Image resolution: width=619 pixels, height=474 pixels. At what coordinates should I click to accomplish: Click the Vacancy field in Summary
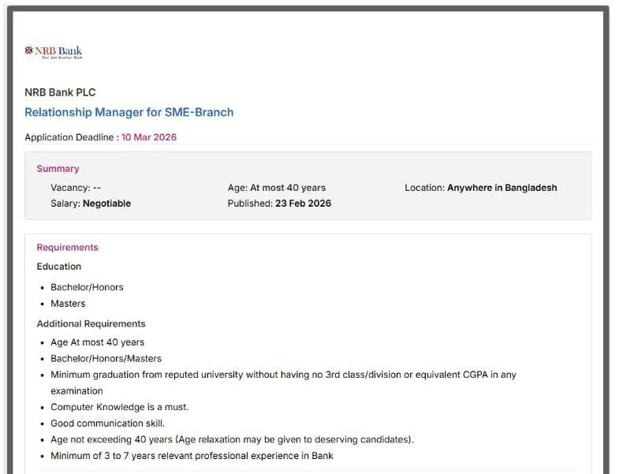pos(76,188)
